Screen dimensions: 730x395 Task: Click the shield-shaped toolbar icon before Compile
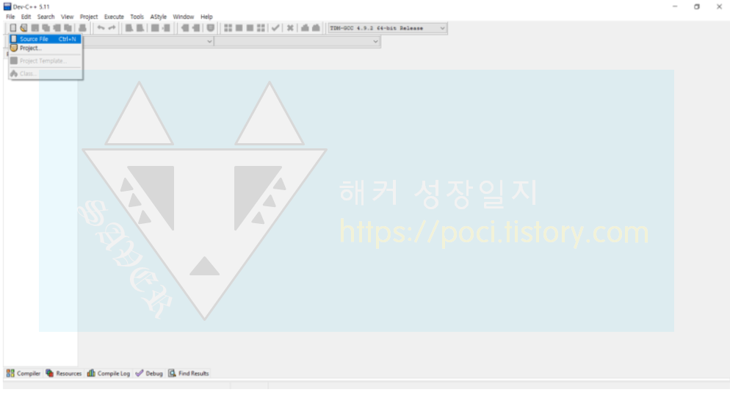coord(211,28)
